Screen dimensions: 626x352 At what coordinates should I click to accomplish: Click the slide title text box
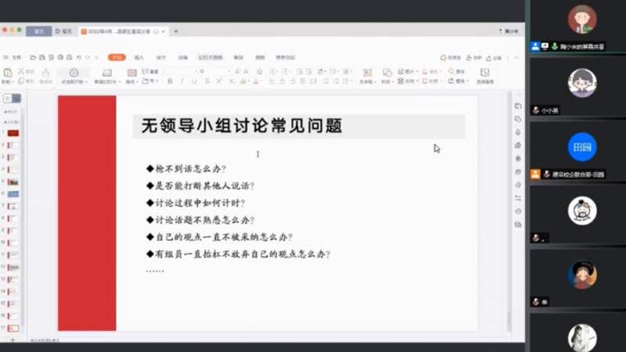pos(299,126)
